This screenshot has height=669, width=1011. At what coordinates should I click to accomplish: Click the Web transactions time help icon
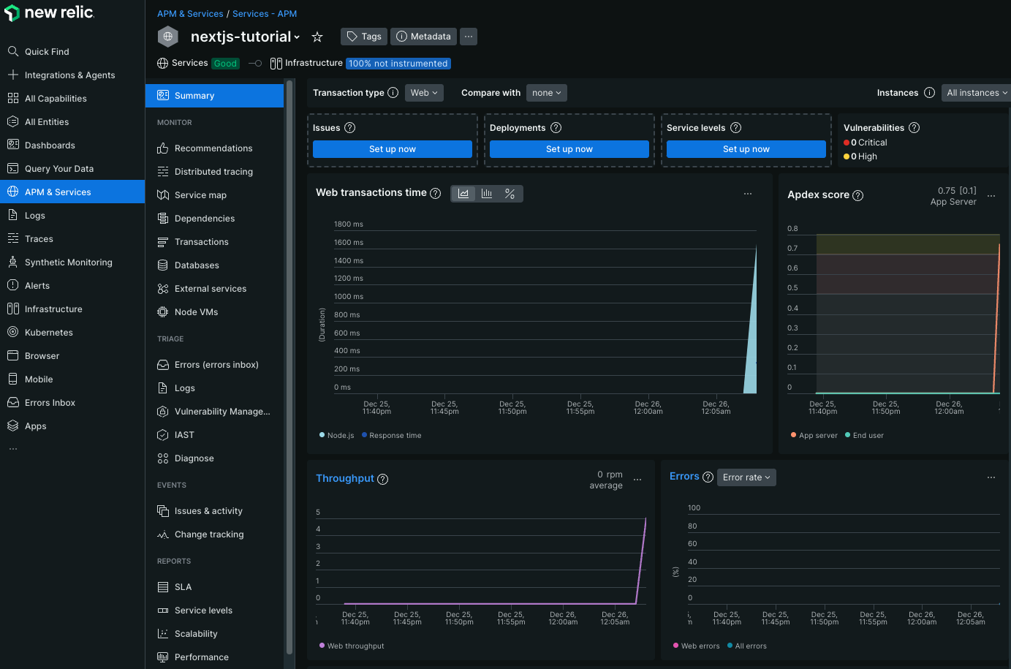click(x=436, y=193)
